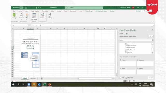Viewport: 166px width, 93px height.
Task: Toggle the AutoSave switch
Action: [21, 7]
